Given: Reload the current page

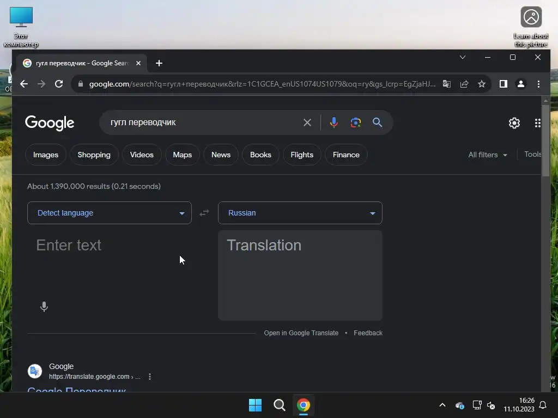Looking at the screenshot, I should pyautogui.click(x=59, y=84).
